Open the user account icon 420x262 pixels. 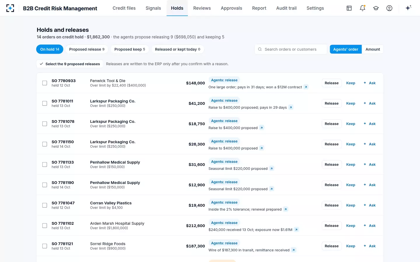pyautogui.click(x=389, y=8)
